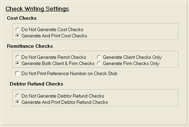Viewport: 189px width, 127px height.
Task: Choose Generate And Print Debtor Refund Checks
Action: pyautogui.click(x=18, y=102)
